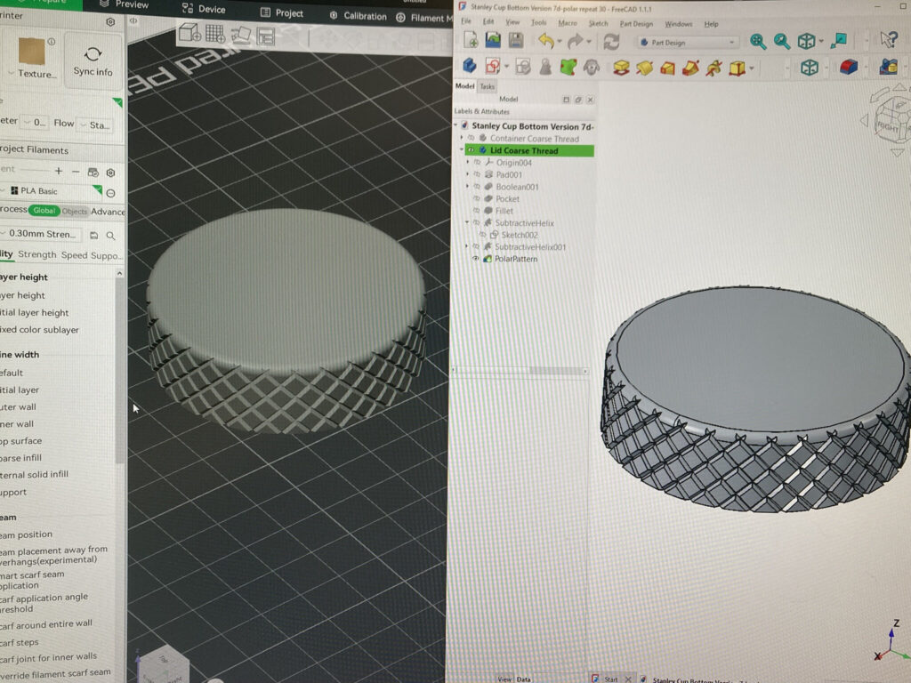The width and height of the screenshot is (911, 683).
Task: Save the FreeCAD document with the floppy icon
Action: [x=516, y=40]
